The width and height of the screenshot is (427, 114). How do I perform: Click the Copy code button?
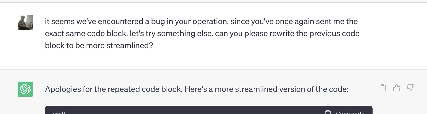coord(345,112)
